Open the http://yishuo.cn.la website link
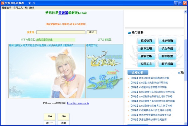The width and height of the screenshot is (188, 126). [x=78, y=103]
